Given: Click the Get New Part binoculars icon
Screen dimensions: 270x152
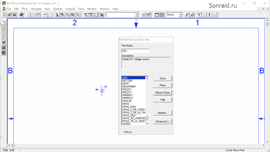Looking at the screenshot, I should (x=102, y=15).
